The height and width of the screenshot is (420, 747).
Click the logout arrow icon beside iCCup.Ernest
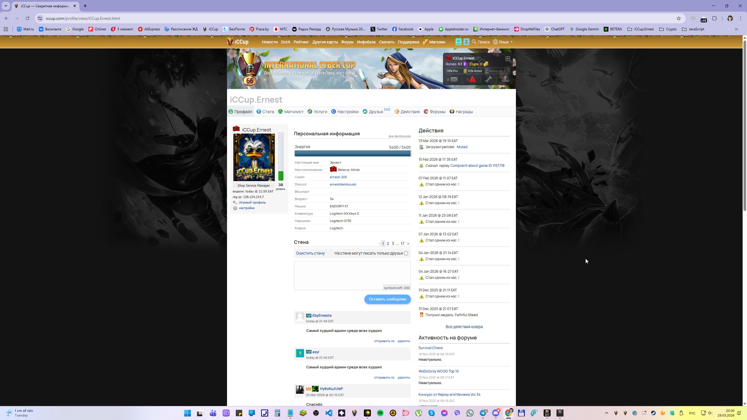507,58
